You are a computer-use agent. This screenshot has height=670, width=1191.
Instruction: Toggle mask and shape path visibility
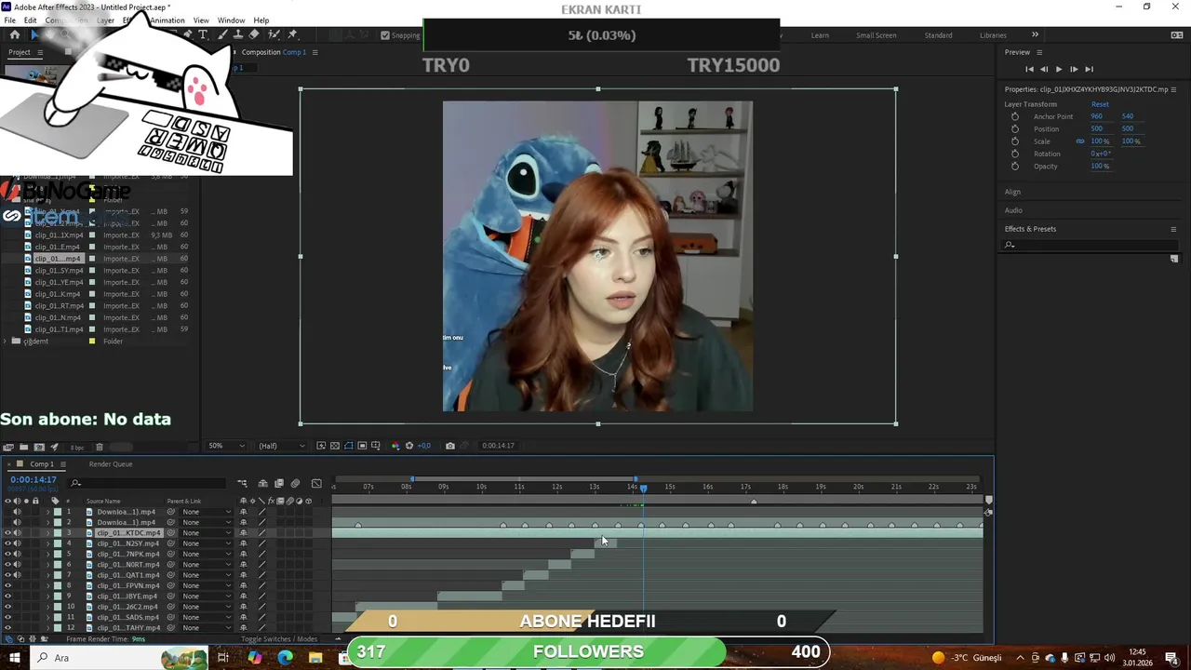tap(349, 446)
